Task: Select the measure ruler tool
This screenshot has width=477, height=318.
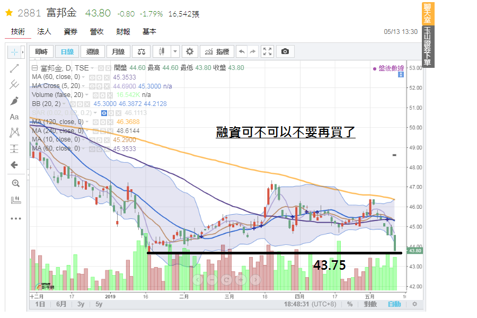Action: pos(16,200)
